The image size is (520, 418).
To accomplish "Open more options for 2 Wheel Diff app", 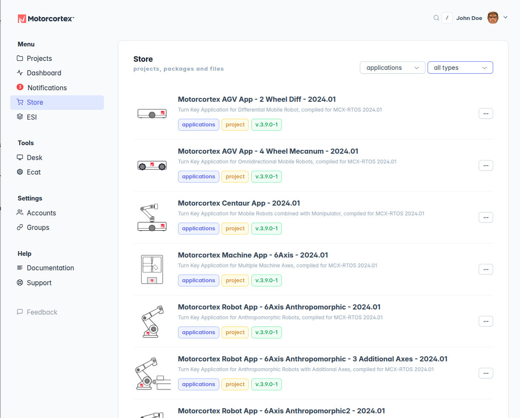I will (x=486, y=114).
